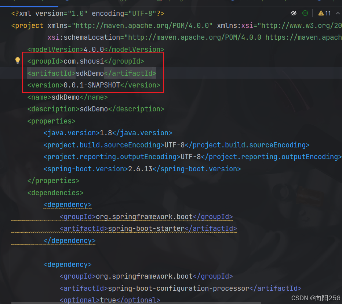Click the java.version 1.8 line
Image resolution: width=342 pixels, height=304 pixels.
tap(108, 133)
